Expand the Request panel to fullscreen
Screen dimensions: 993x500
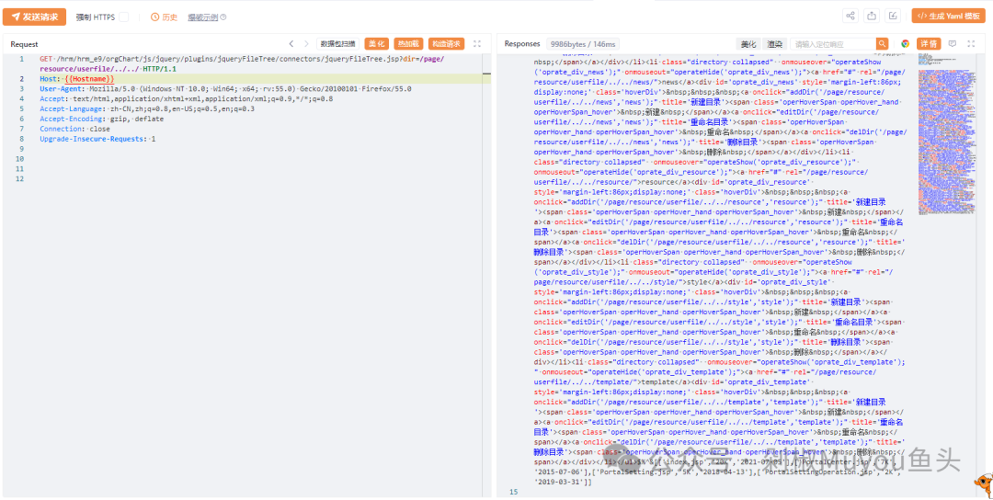(477, 43)
